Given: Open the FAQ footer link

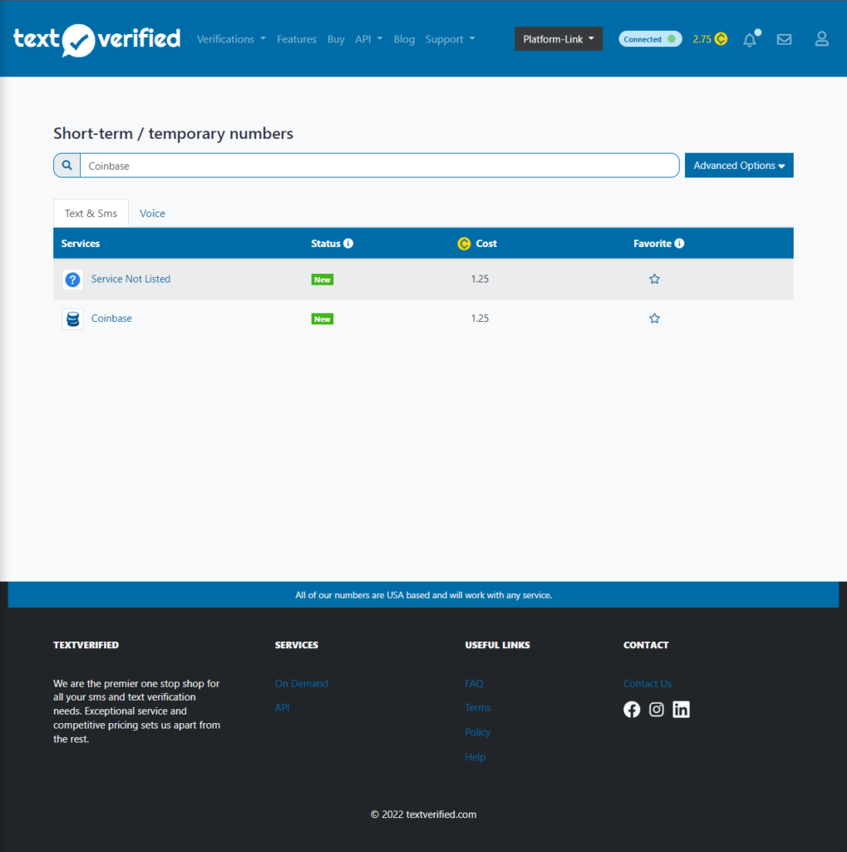Looking at the screenshot, I should (474, 684).
